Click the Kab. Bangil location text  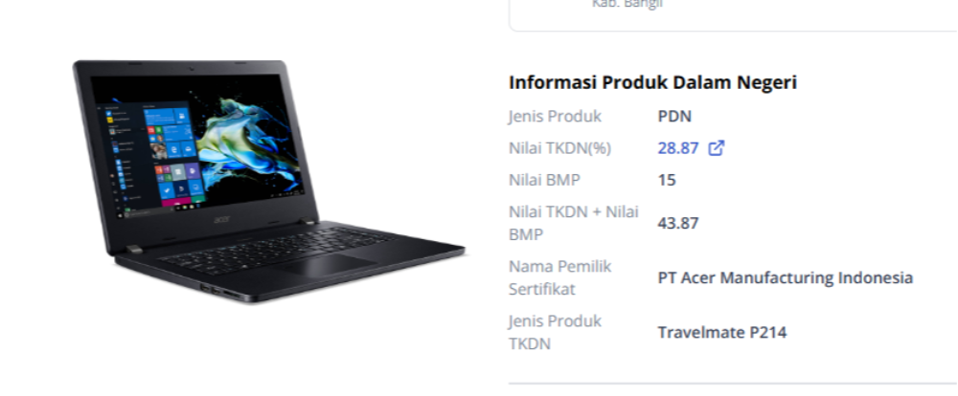[x=627, y=4]
